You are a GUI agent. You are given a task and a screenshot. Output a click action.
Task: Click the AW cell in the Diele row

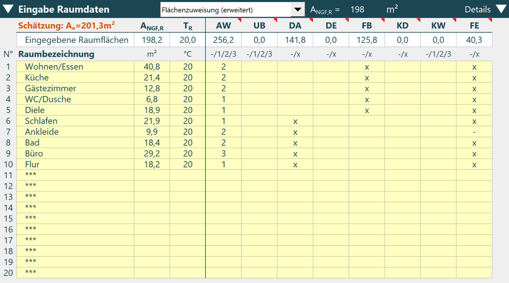tap(223, 110)
